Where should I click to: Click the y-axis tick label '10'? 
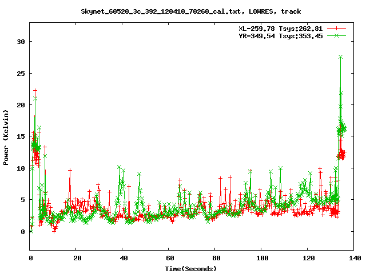(x=21, y=168)
